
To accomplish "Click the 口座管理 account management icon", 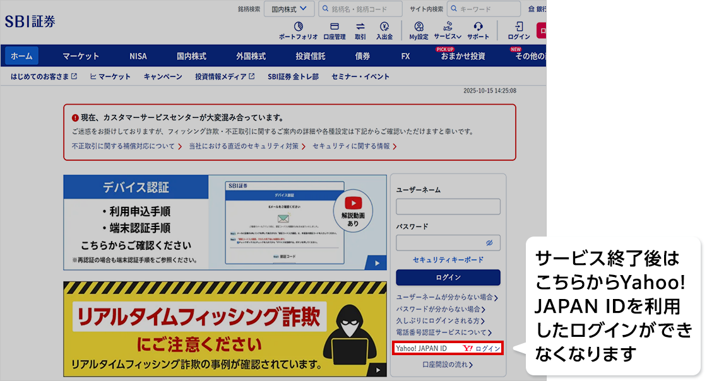I will pyautogui.click(x=335, y=30).
